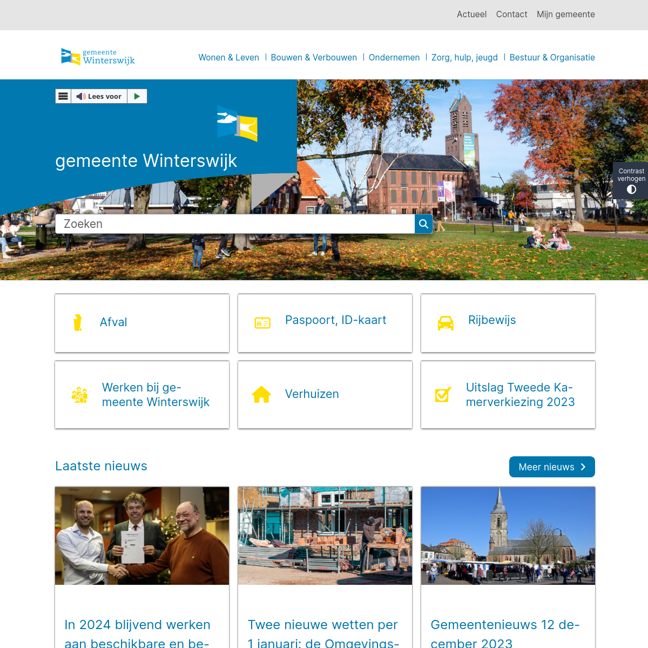Click the Lees voor speaker button
Image resolution: width=648 pixels, height=648 pixels.
coord(99,96)
